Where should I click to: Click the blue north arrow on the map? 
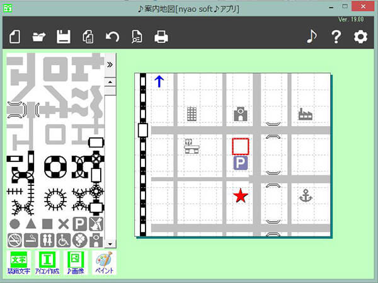pos(159,81)
